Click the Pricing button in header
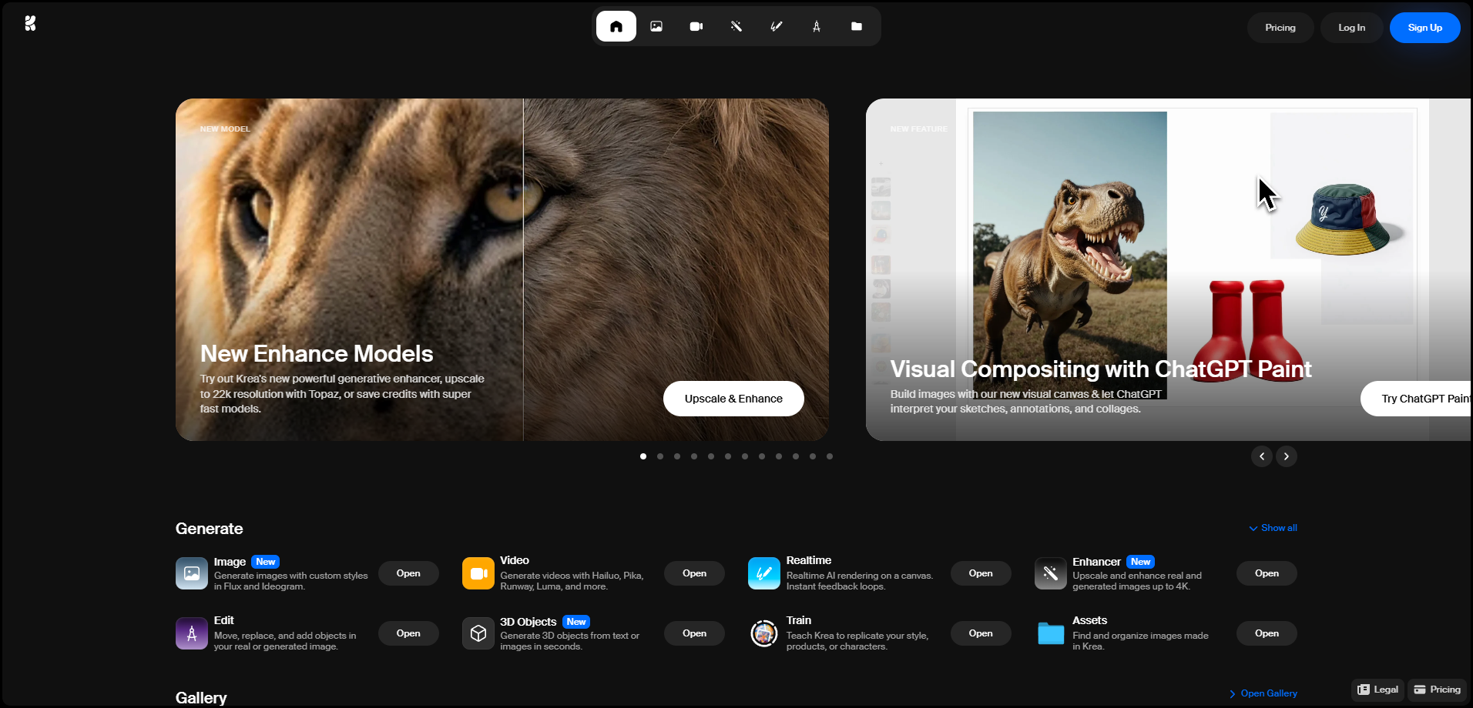 (1280, 28)
